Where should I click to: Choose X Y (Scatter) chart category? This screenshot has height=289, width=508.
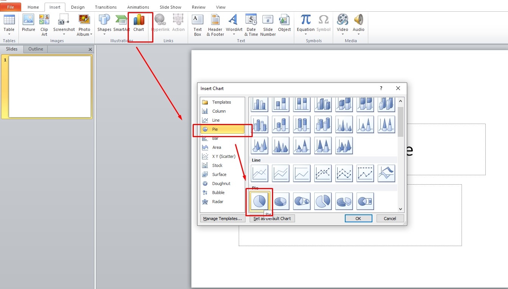click(x=222, y=156)
